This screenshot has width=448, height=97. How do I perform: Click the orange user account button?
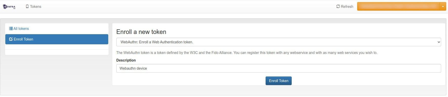pyautogui.click(x=399, y=7)
